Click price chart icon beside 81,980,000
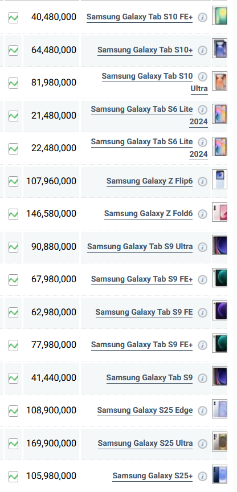237x492 pixels. (x=13, y=83)
